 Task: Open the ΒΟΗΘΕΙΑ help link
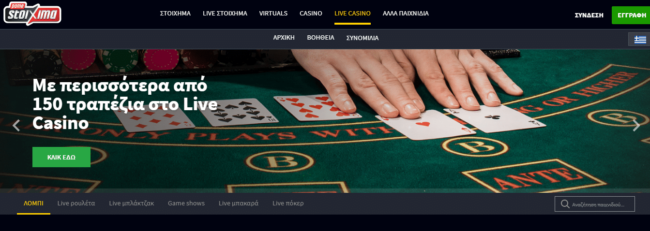[x=320, y=38]
